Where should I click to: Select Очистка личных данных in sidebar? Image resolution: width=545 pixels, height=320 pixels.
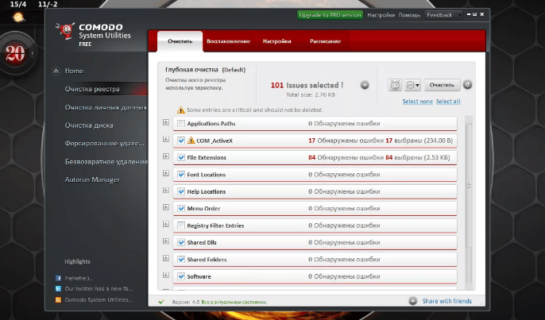[x=106, y=107]
